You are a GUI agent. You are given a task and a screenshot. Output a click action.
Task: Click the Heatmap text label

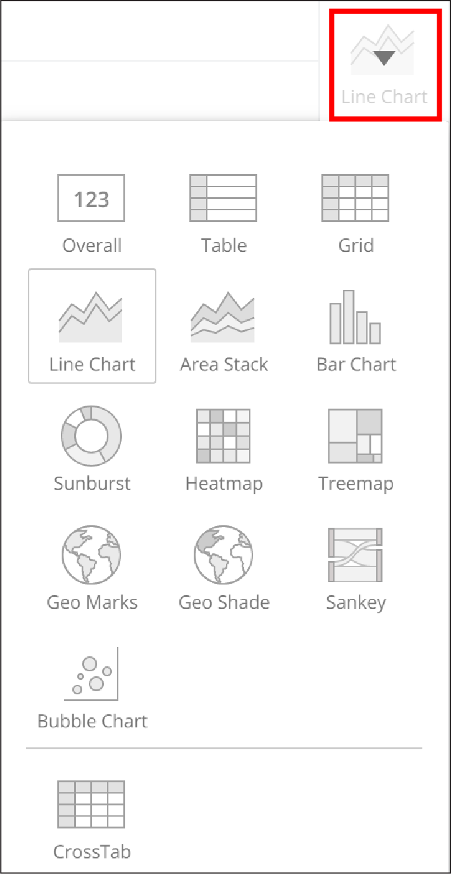(224, 483)
